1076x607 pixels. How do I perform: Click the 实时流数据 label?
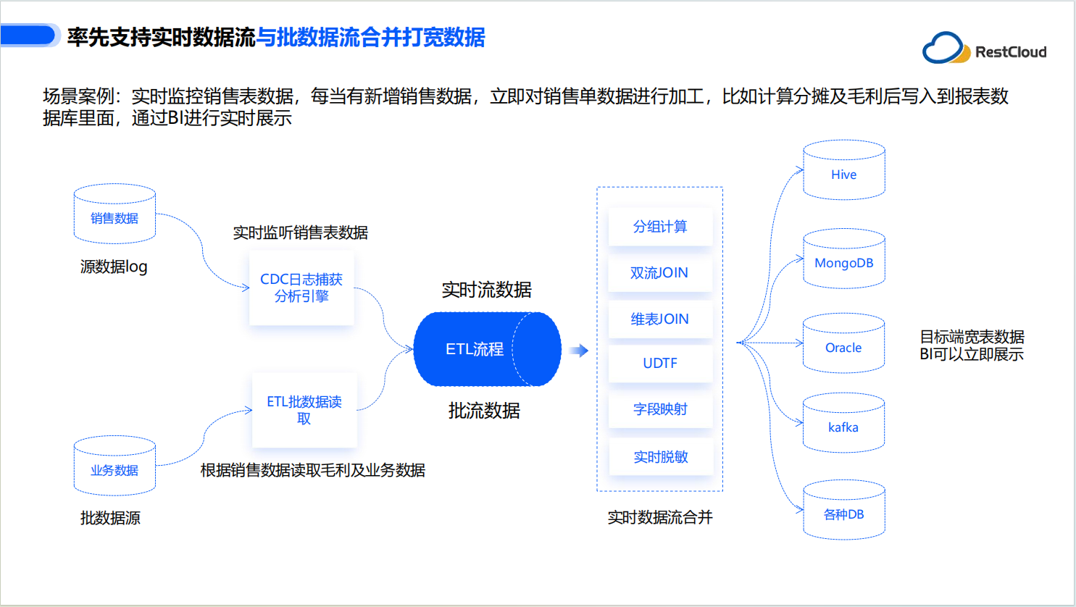point(487,290)
